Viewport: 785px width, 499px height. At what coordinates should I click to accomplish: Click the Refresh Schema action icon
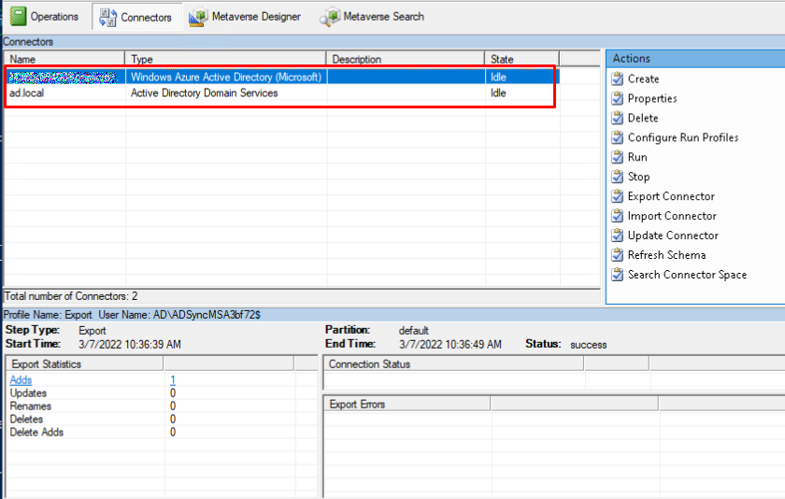pyautogui.click(x=618, y=255)
